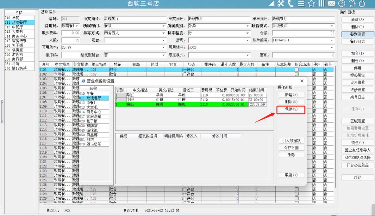The image size is (375, 216).
Task: Open the 结完账脏台 dropdown showing 否
Action: tap(163, 55)
